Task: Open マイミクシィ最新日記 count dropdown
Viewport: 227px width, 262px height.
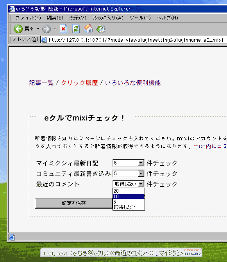Action: (129, 163)
